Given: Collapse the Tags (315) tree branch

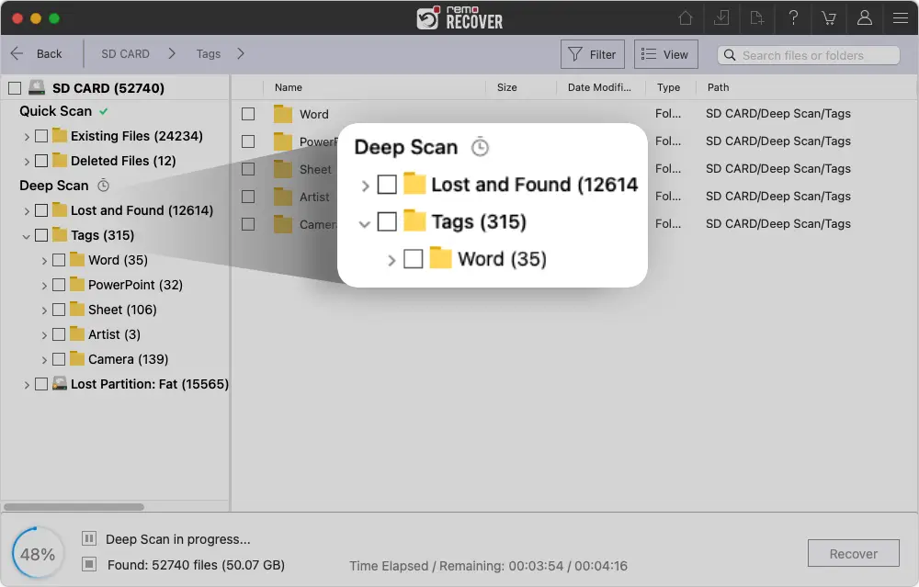Looking at the screenshot, I should (27, 235).
